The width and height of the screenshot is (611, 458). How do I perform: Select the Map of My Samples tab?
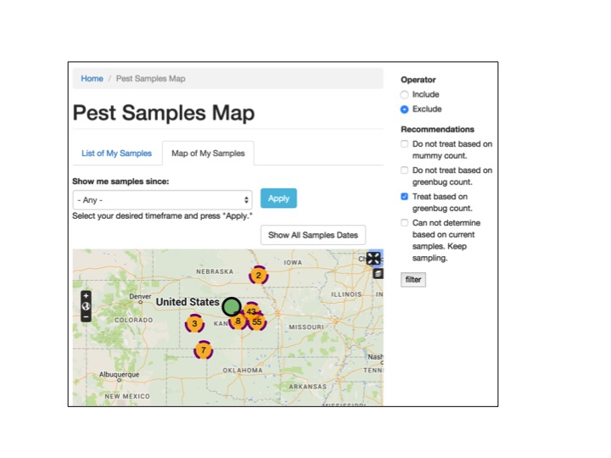point(208,154)
